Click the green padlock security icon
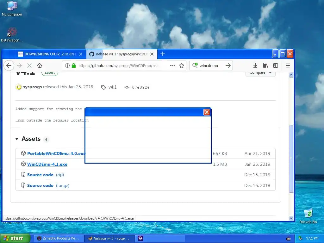 73,66
